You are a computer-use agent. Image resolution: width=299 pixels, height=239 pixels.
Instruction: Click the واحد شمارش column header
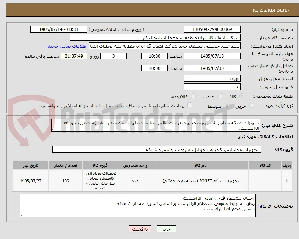tap(135, 165)
